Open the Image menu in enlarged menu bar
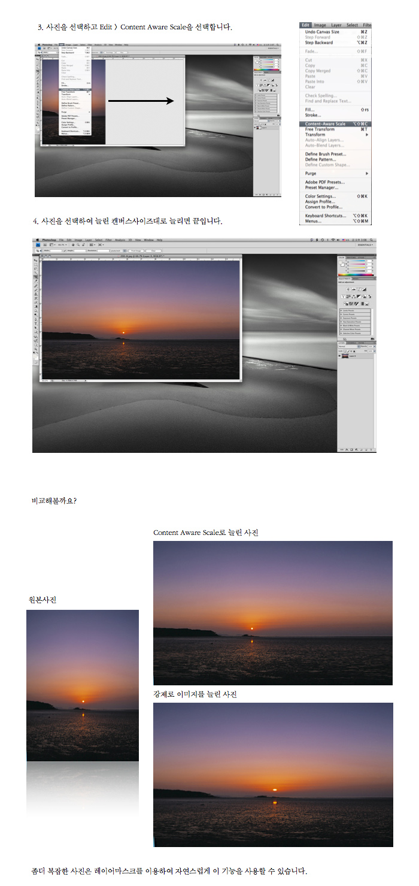Viewport: 419px width, 886px height. coord(320,25)
